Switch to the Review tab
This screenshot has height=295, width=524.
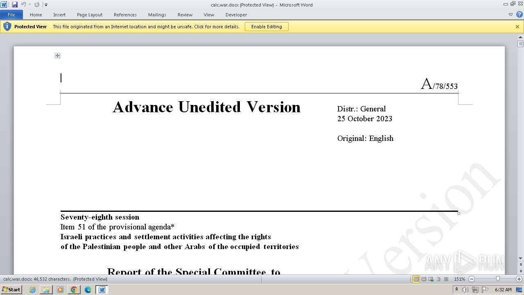tap(185, 15)
